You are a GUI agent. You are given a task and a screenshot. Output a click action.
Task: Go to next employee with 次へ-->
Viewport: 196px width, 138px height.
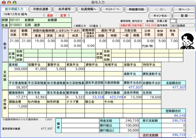coord(184,9)
